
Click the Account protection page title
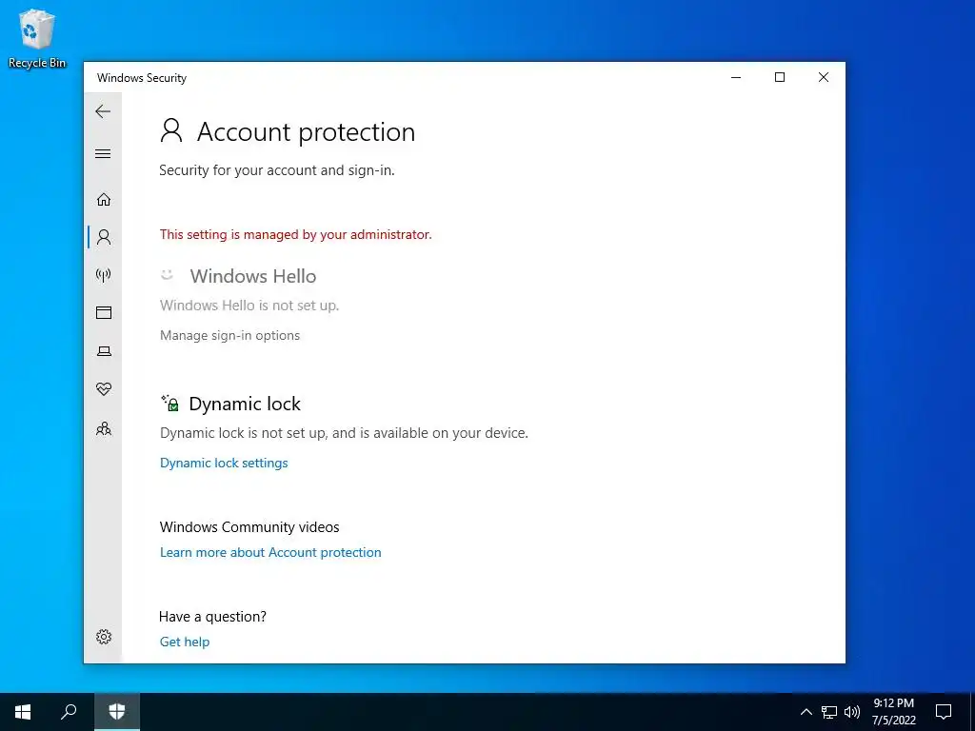(306, 132)
